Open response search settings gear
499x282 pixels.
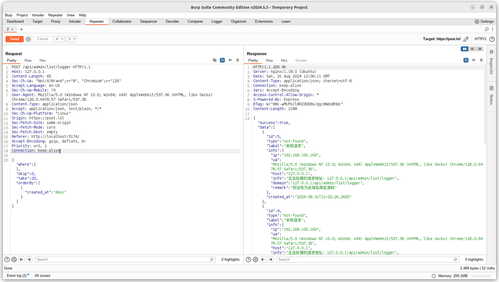tap(255, 259)
